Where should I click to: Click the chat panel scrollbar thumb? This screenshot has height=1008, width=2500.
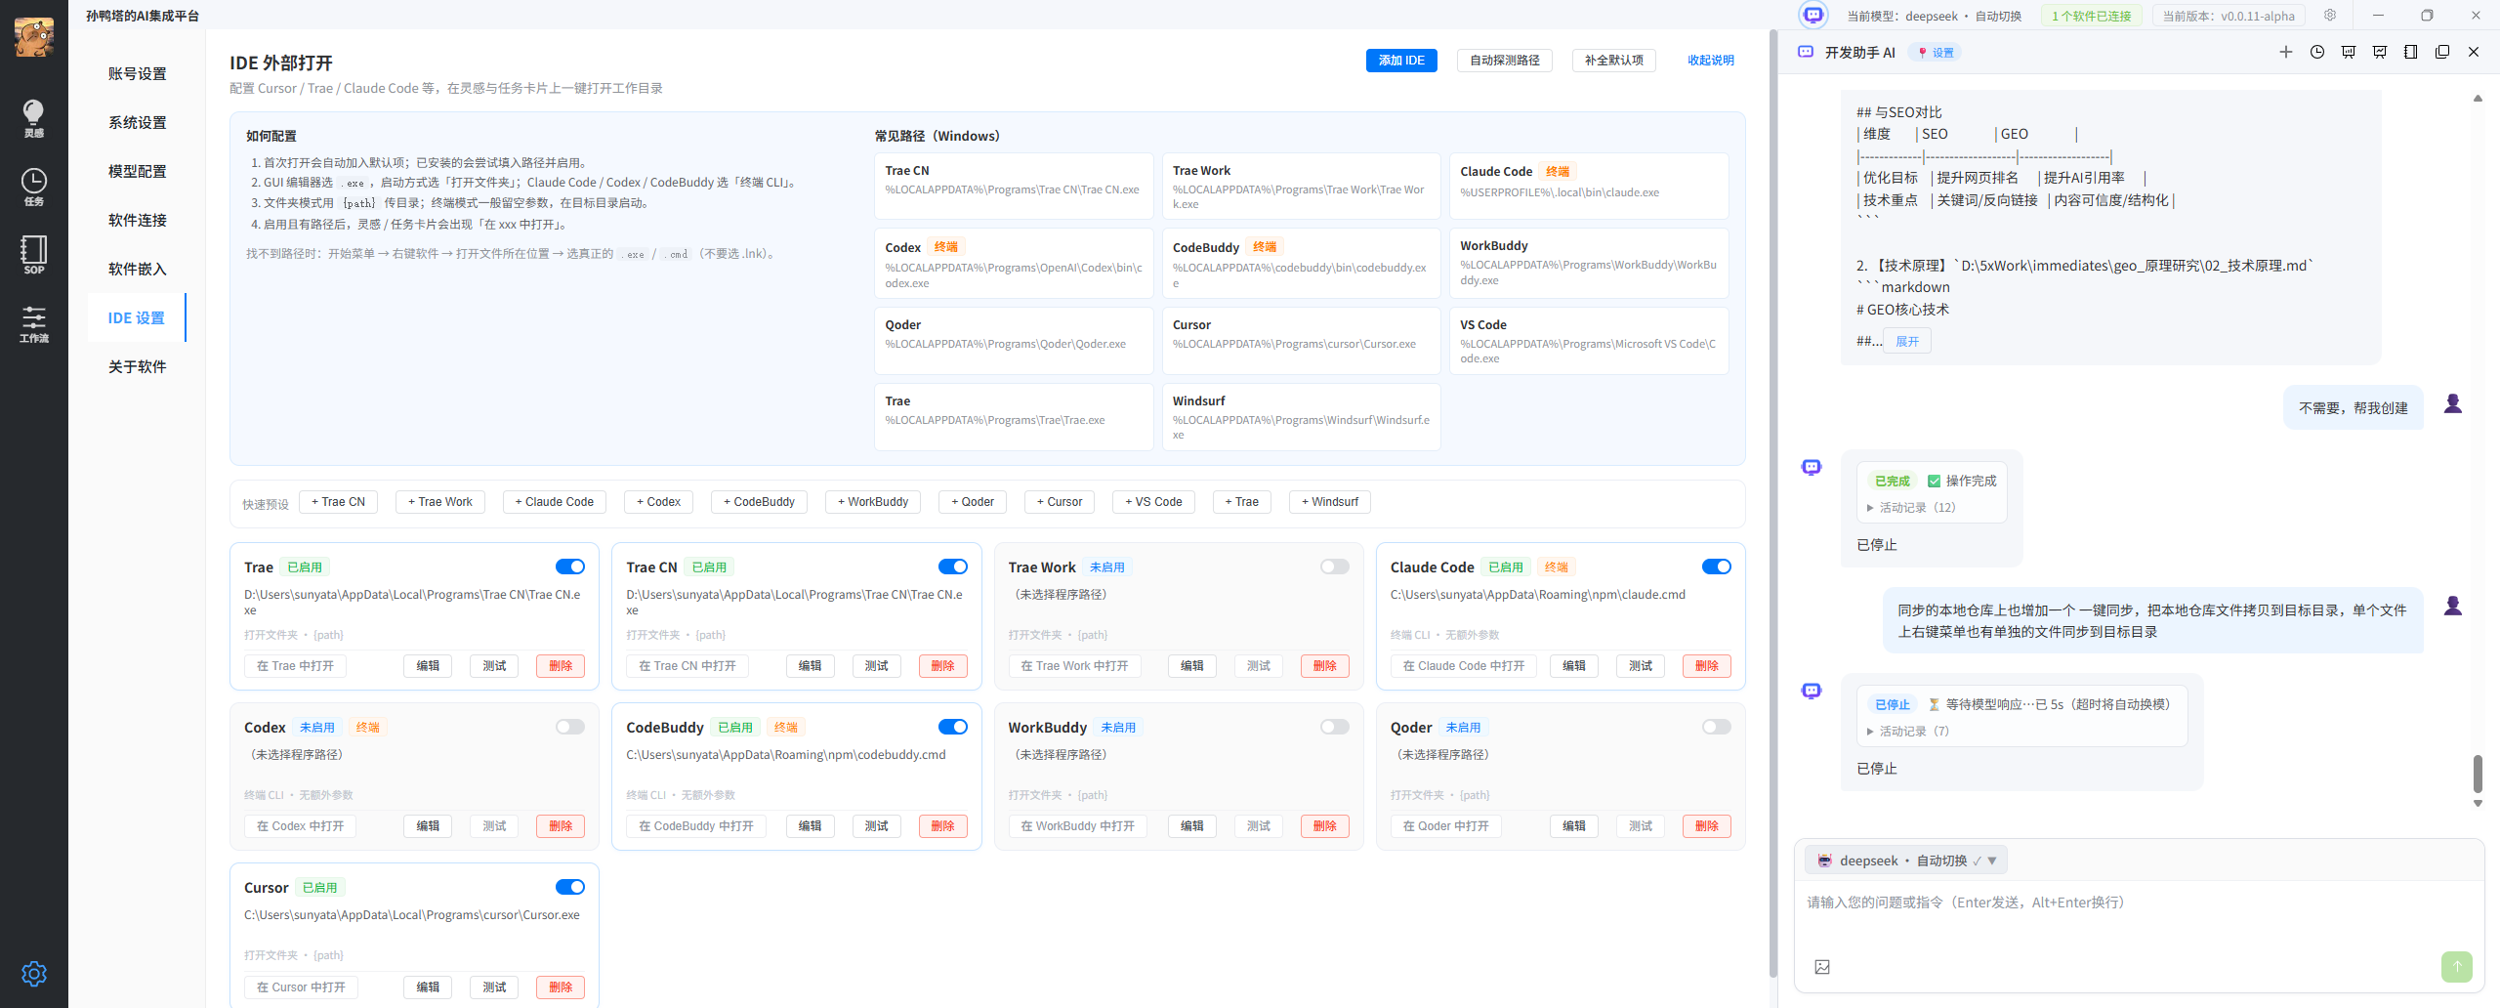2478,774
